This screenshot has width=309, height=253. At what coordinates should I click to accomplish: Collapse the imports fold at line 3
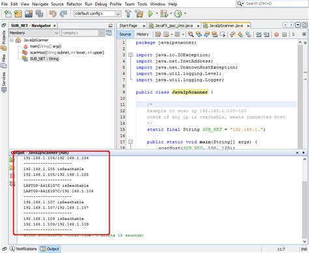pos(130,55)
